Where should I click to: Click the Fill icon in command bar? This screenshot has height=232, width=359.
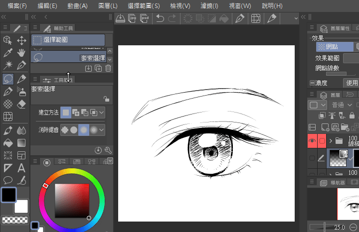tap(224, 18)
